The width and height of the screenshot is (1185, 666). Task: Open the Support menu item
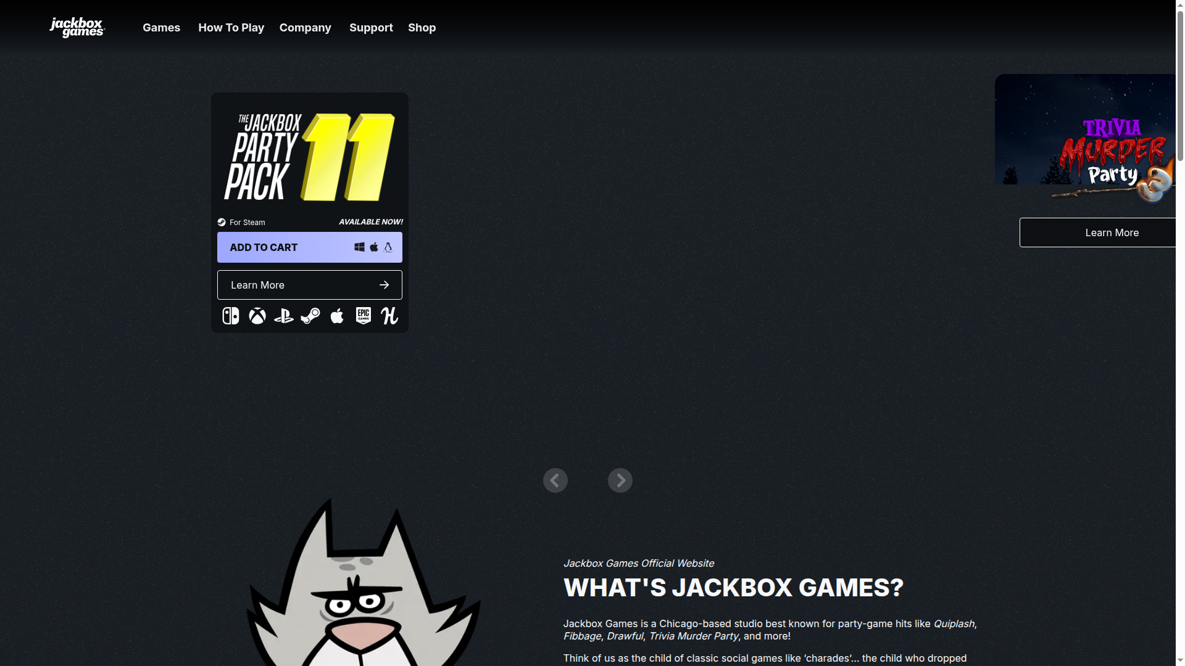pyautogui.click(x=371, y=27)
